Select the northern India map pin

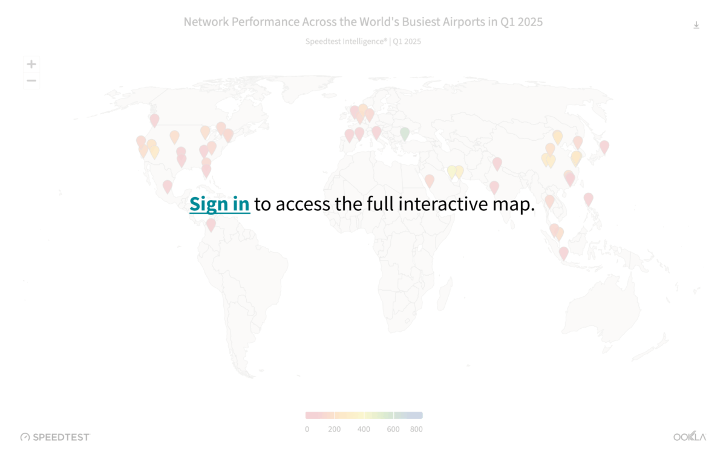(497, 163)
